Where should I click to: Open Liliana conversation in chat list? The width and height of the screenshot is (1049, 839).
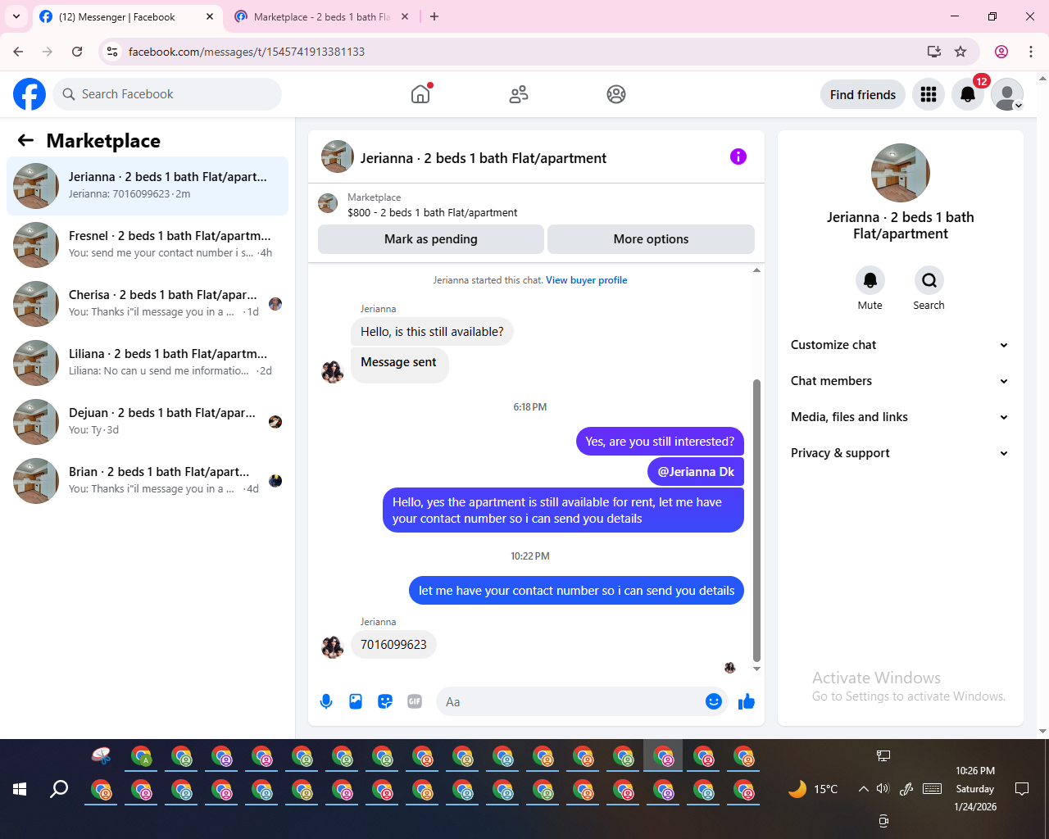pos(148,363)
